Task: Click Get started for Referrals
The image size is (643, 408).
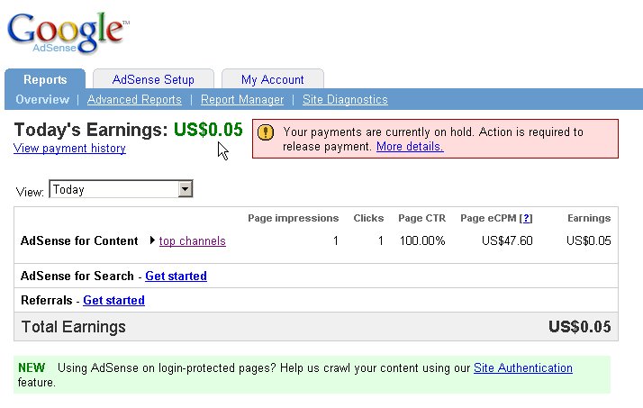Action: click(113, 300)
